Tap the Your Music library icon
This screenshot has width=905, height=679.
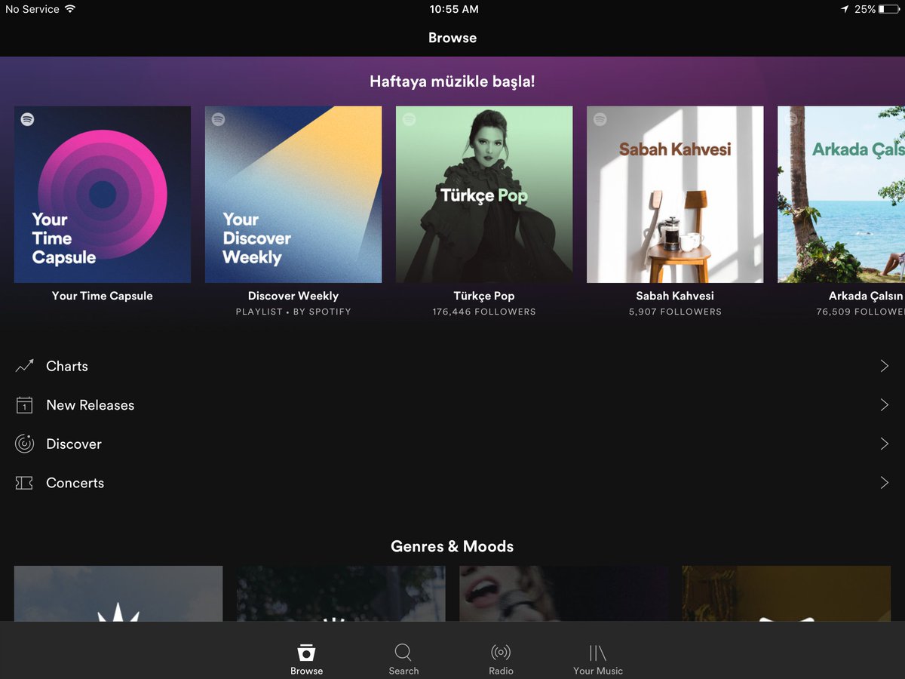tap(598, 653)
